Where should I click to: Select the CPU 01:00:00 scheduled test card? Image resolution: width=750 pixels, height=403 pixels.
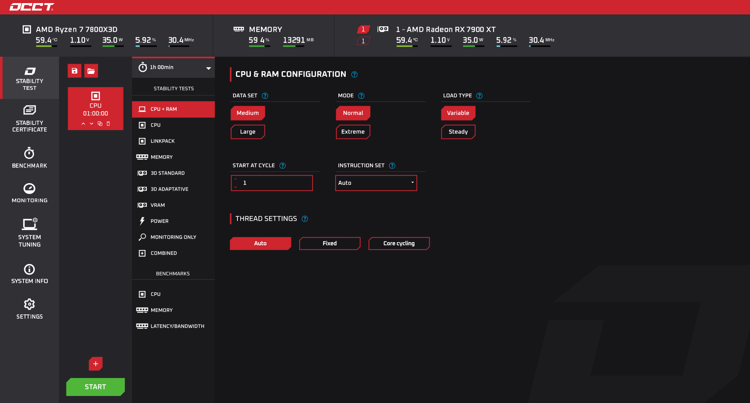[96, 109]
